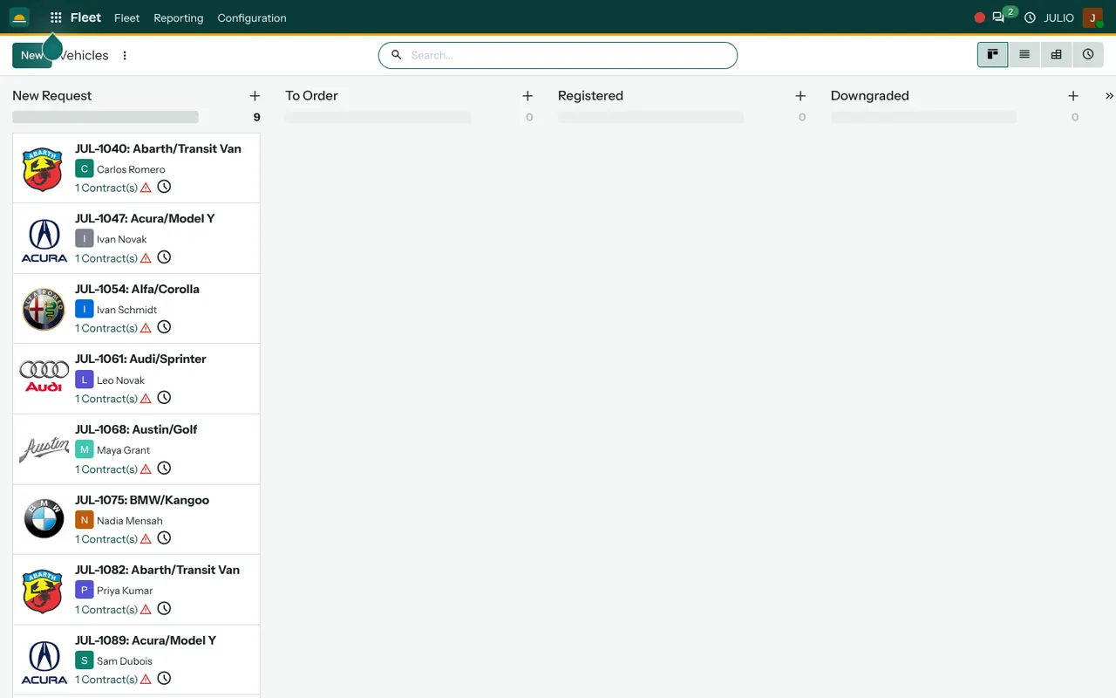The image size is (1116, 698).
Task: Open the Vehicles actions kebab menu
Action: [125, 55]
